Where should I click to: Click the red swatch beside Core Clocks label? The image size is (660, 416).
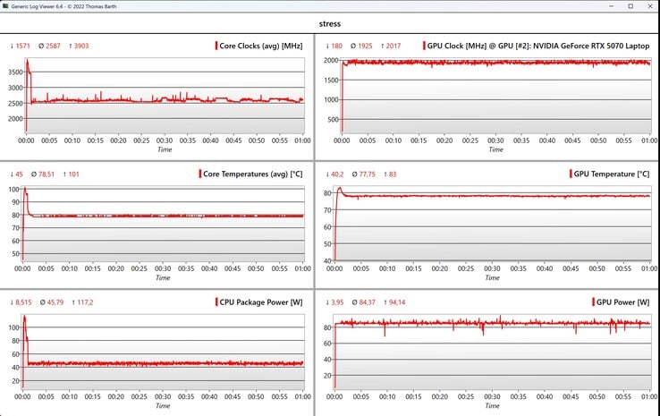point(216,46)
